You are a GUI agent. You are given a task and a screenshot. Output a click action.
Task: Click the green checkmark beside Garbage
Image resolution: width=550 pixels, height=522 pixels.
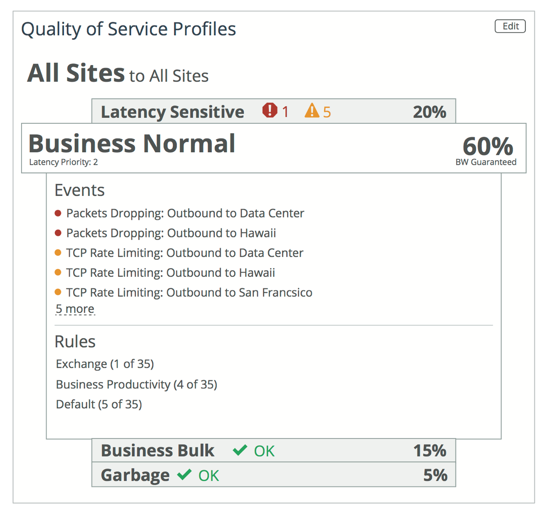point(184,474)
